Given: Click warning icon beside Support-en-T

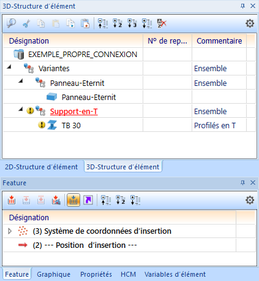Looking at the screenshot, I should point(30,111).
